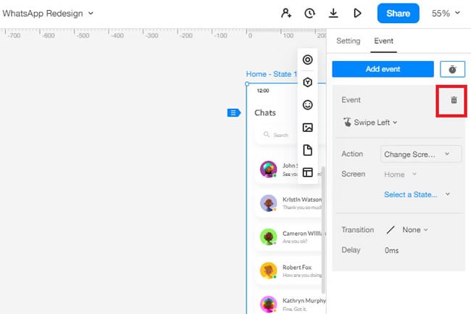Open the smiley emoji icon library

307,105
